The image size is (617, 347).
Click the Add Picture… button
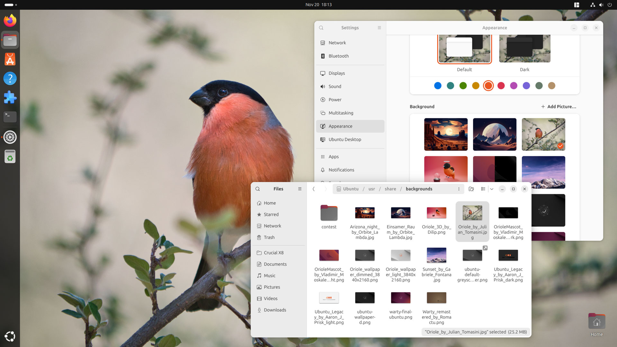(559, 106)
